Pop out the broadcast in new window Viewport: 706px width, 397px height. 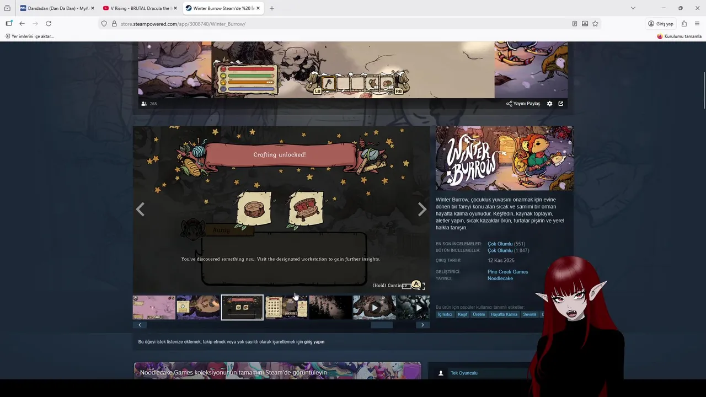tap(561, 104)
